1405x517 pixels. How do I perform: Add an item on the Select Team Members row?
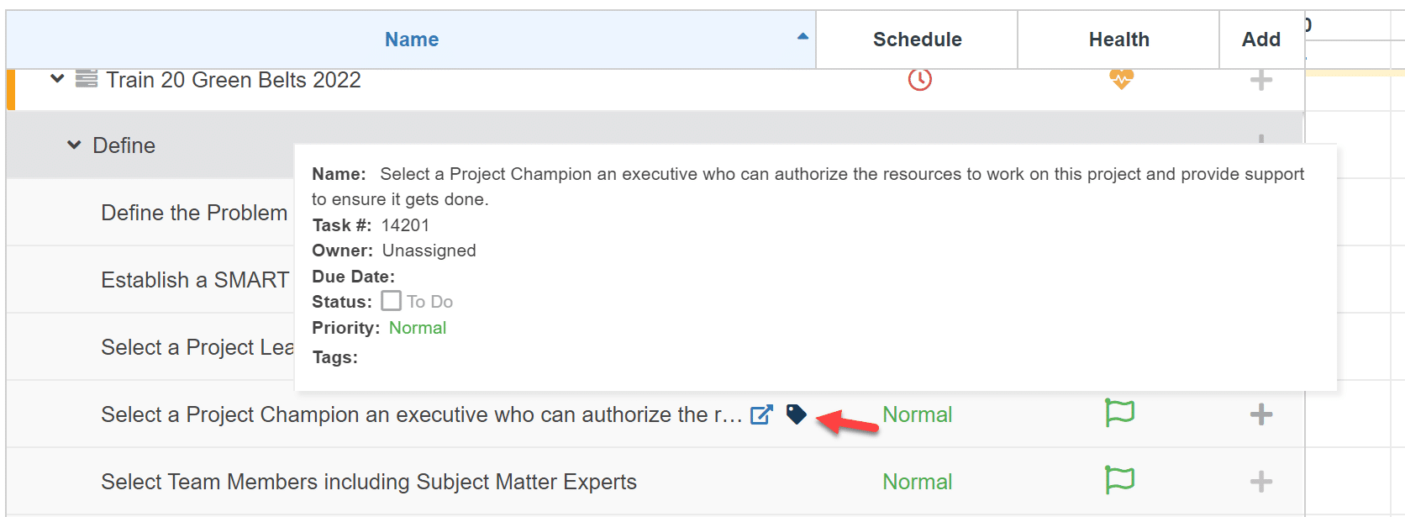pyautogui.click(x=1260, y=482)
